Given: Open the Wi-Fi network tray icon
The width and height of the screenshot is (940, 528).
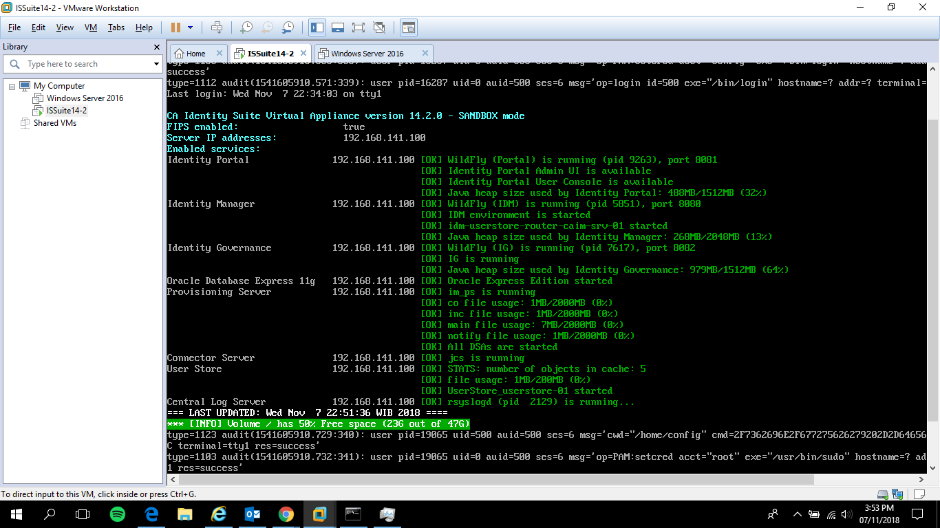Looking at the screenshot, I should [x=831, y=514].
